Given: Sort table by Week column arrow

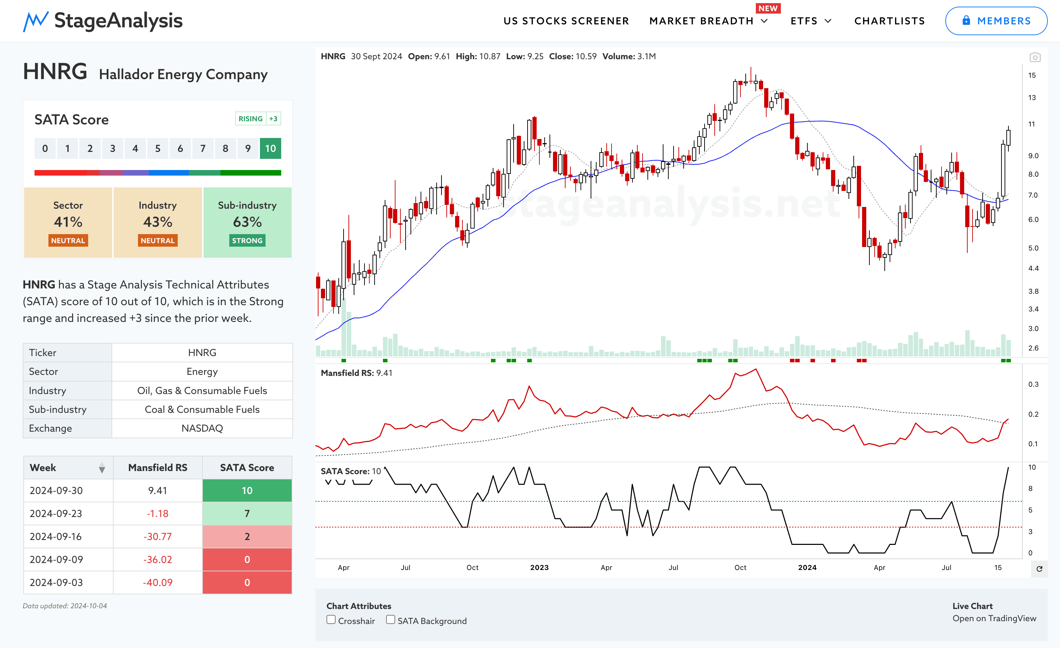Looking at the screenshot, I should 101,468.
